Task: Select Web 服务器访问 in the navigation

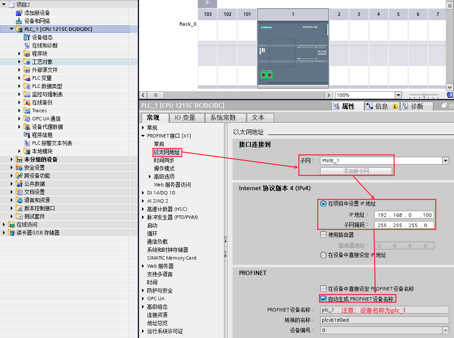Action: pos(172,185)
